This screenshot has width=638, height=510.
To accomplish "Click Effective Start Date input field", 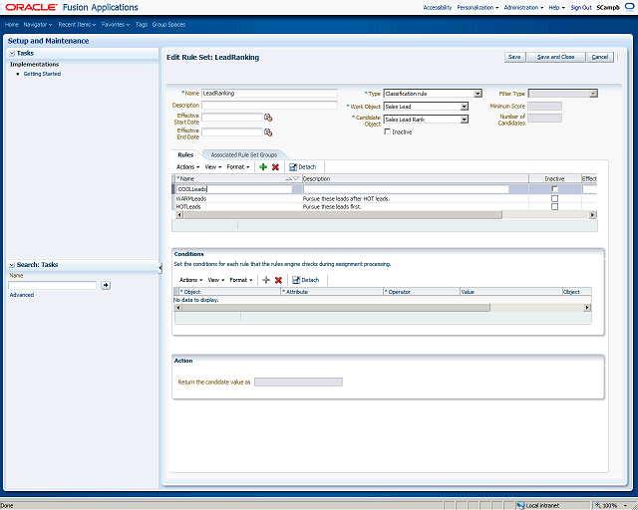I will coord(232,118).
